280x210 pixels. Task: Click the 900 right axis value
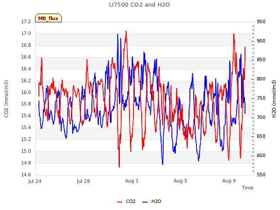click(x=261, y=41)
